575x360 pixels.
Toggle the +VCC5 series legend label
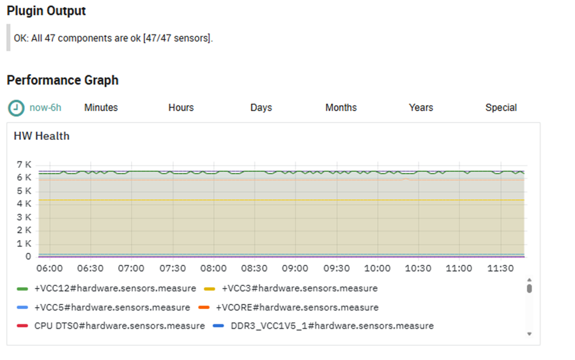pyautogui.click(x=112, y=308)
